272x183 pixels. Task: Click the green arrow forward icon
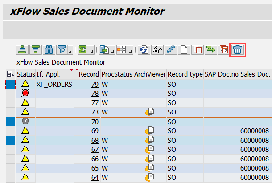coord(210,50)
